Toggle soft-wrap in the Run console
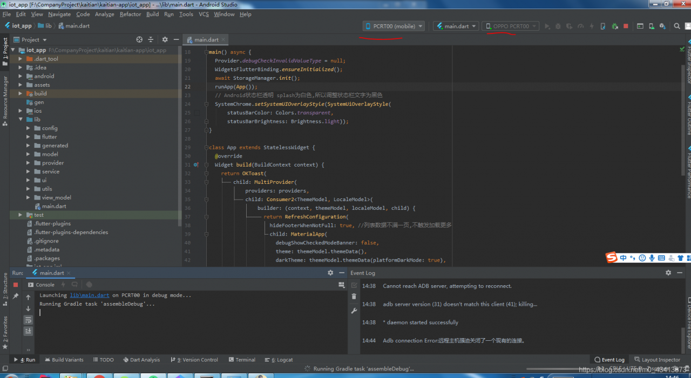 (28, 320)
